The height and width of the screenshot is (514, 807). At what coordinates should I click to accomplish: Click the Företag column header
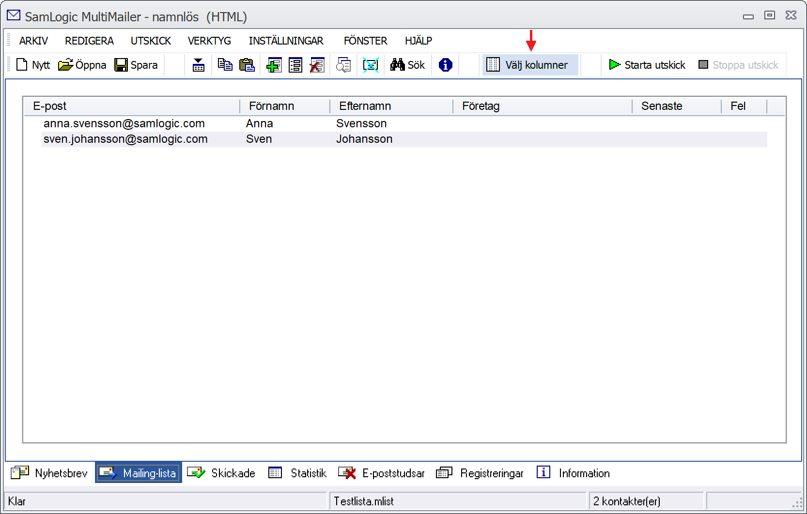pyautogui.click(x=543, y=106)
